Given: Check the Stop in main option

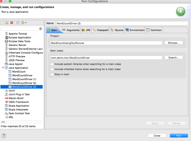Looking at the screenshot, I should [52, 74].
